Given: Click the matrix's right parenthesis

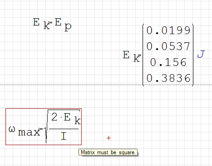Looking at the screenshot, I should (192, 55).
